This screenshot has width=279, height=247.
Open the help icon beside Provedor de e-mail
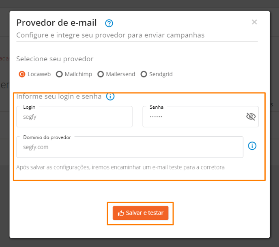coord(109,23)
